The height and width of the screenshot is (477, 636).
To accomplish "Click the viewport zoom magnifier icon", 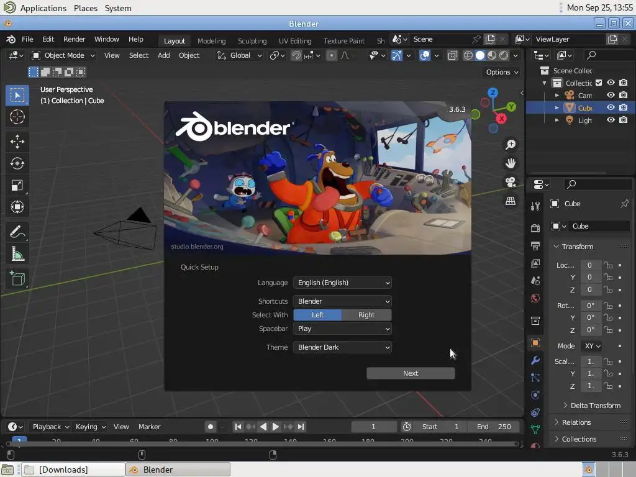I will [511, 144].
